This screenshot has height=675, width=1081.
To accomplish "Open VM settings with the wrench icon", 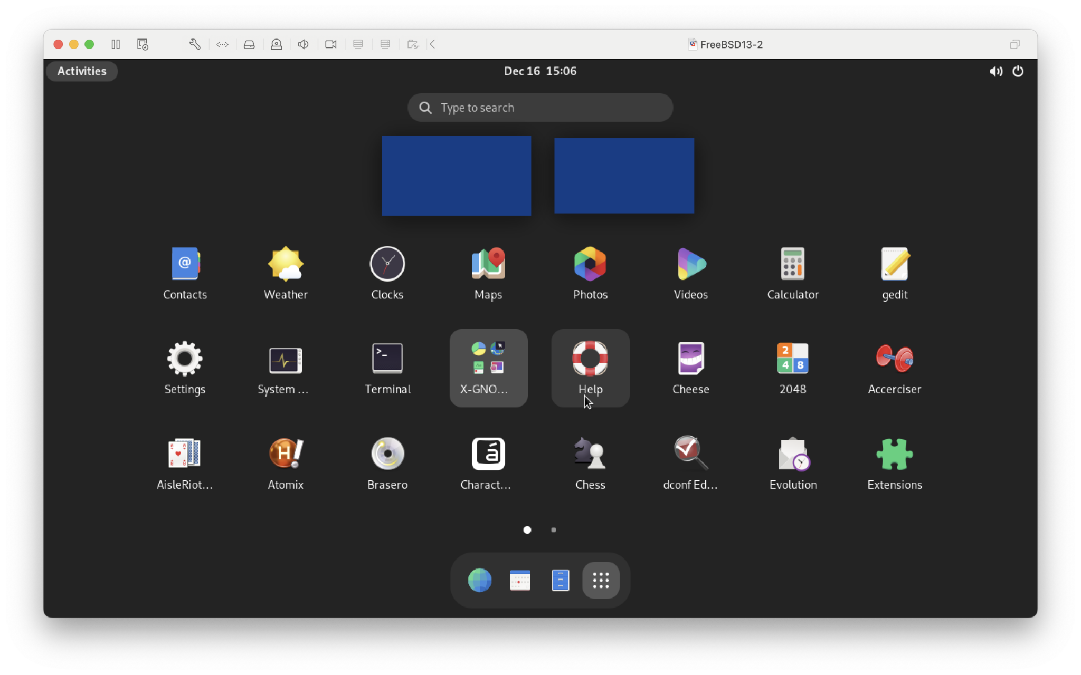I will (194, 44).
